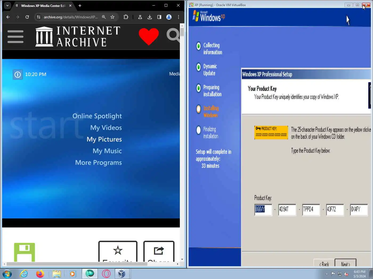
Task: Open the zoom magnifier icon in address bar
Action: tap(104, 17)
